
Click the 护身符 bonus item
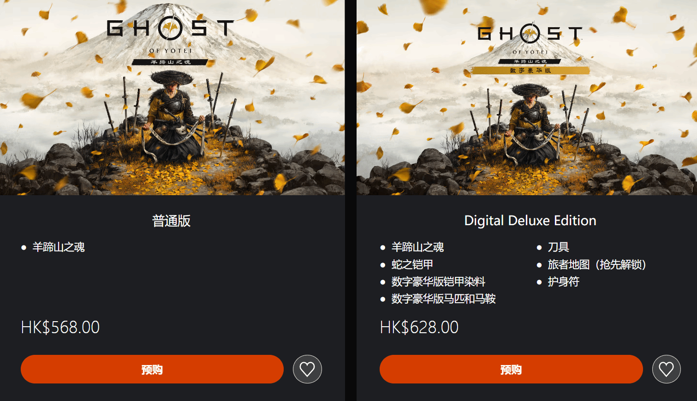(x=563, y=281)
